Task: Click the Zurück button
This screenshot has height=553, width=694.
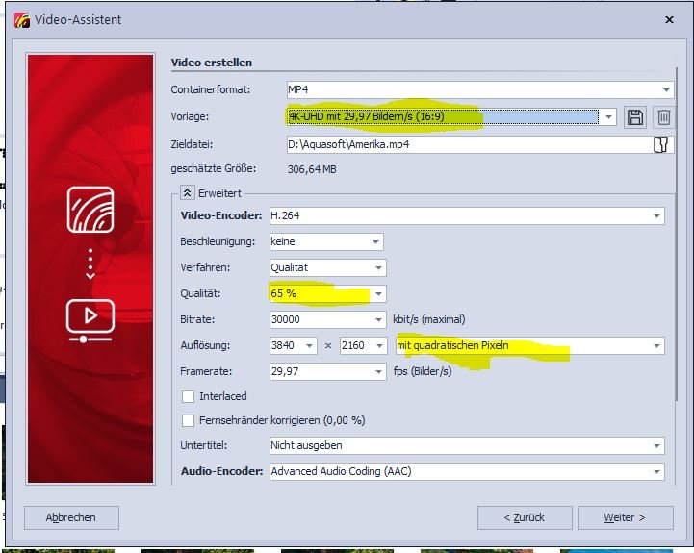Action: pyautogui.click(x=523, y=517)
